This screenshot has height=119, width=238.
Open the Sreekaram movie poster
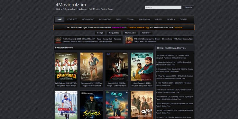click(x=91, y=67)
